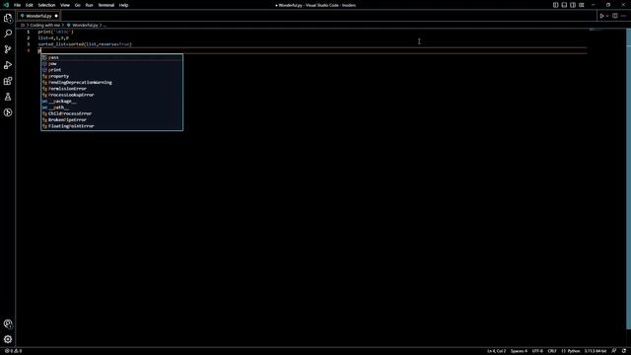Open the Accounts menu icon
This screenshot has height=355, width=631.
(x=8, y=323)
